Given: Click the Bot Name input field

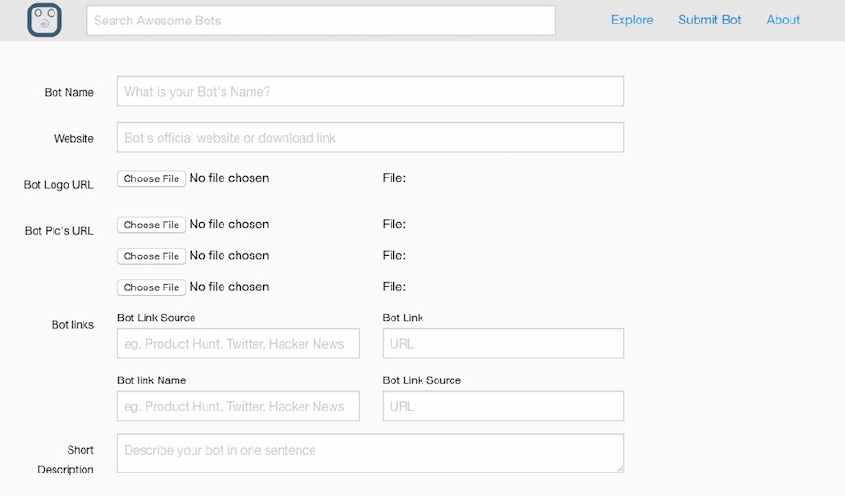Looking at the screenshot, I should [370, 91].
